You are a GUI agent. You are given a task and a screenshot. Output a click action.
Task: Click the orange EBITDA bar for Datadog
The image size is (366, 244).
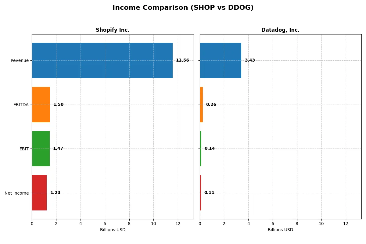201,104
